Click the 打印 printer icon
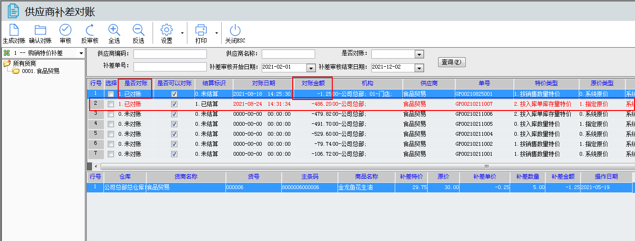Image resolution: width=635 pixels, height=241 pixels. [x=201, y=30]
